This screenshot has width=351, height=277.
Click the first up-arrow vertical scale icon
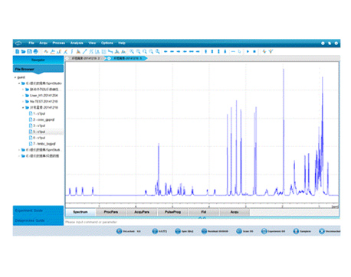205,51
